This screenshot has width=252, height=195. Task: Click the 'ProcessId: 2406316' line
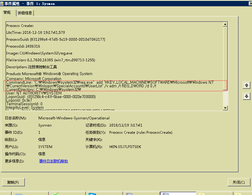coord(23,46)
